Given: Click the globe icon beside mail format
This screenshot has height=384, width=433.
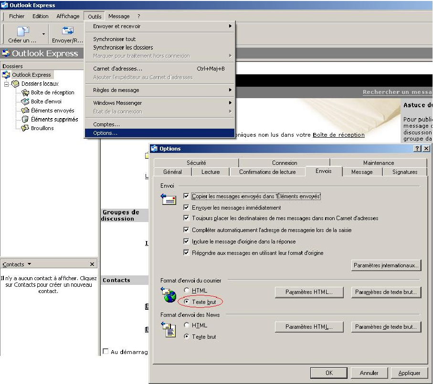Looking at the screenshot, I should (169, 295).
